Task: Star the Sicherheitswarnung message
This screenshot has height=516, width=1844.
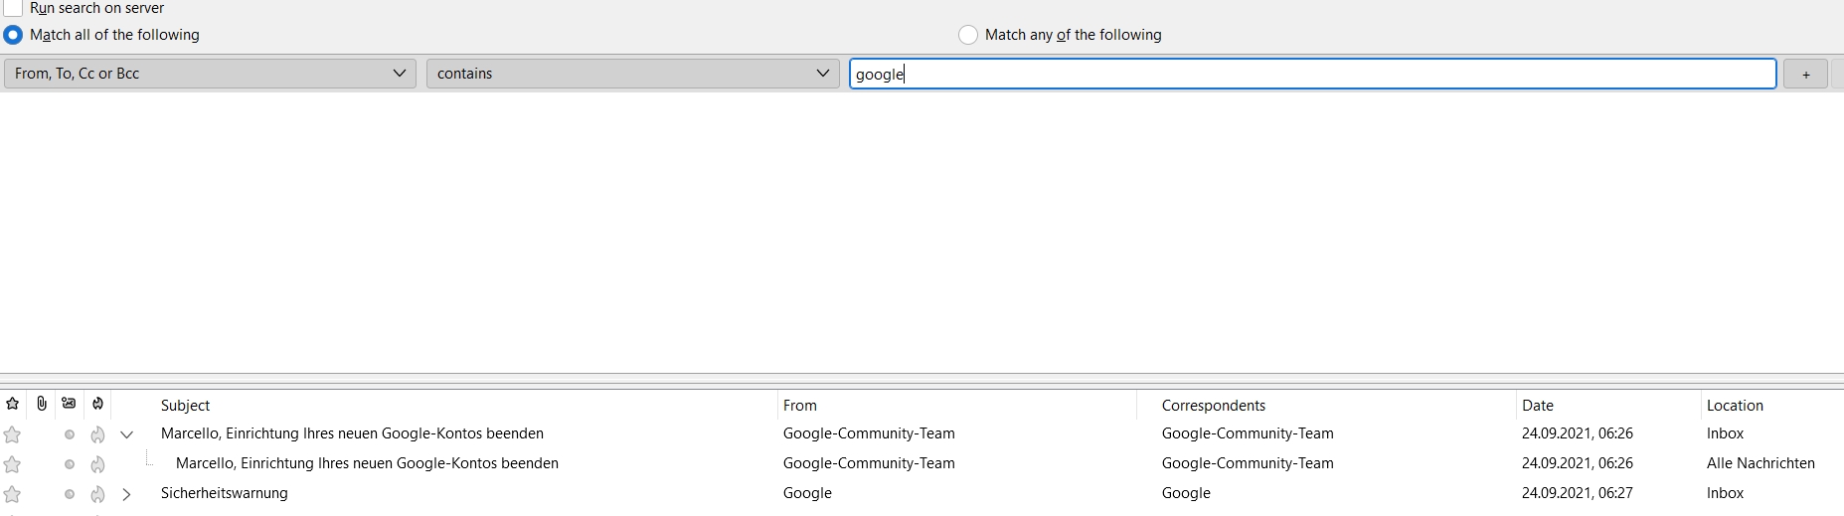Action: point(12,494)
